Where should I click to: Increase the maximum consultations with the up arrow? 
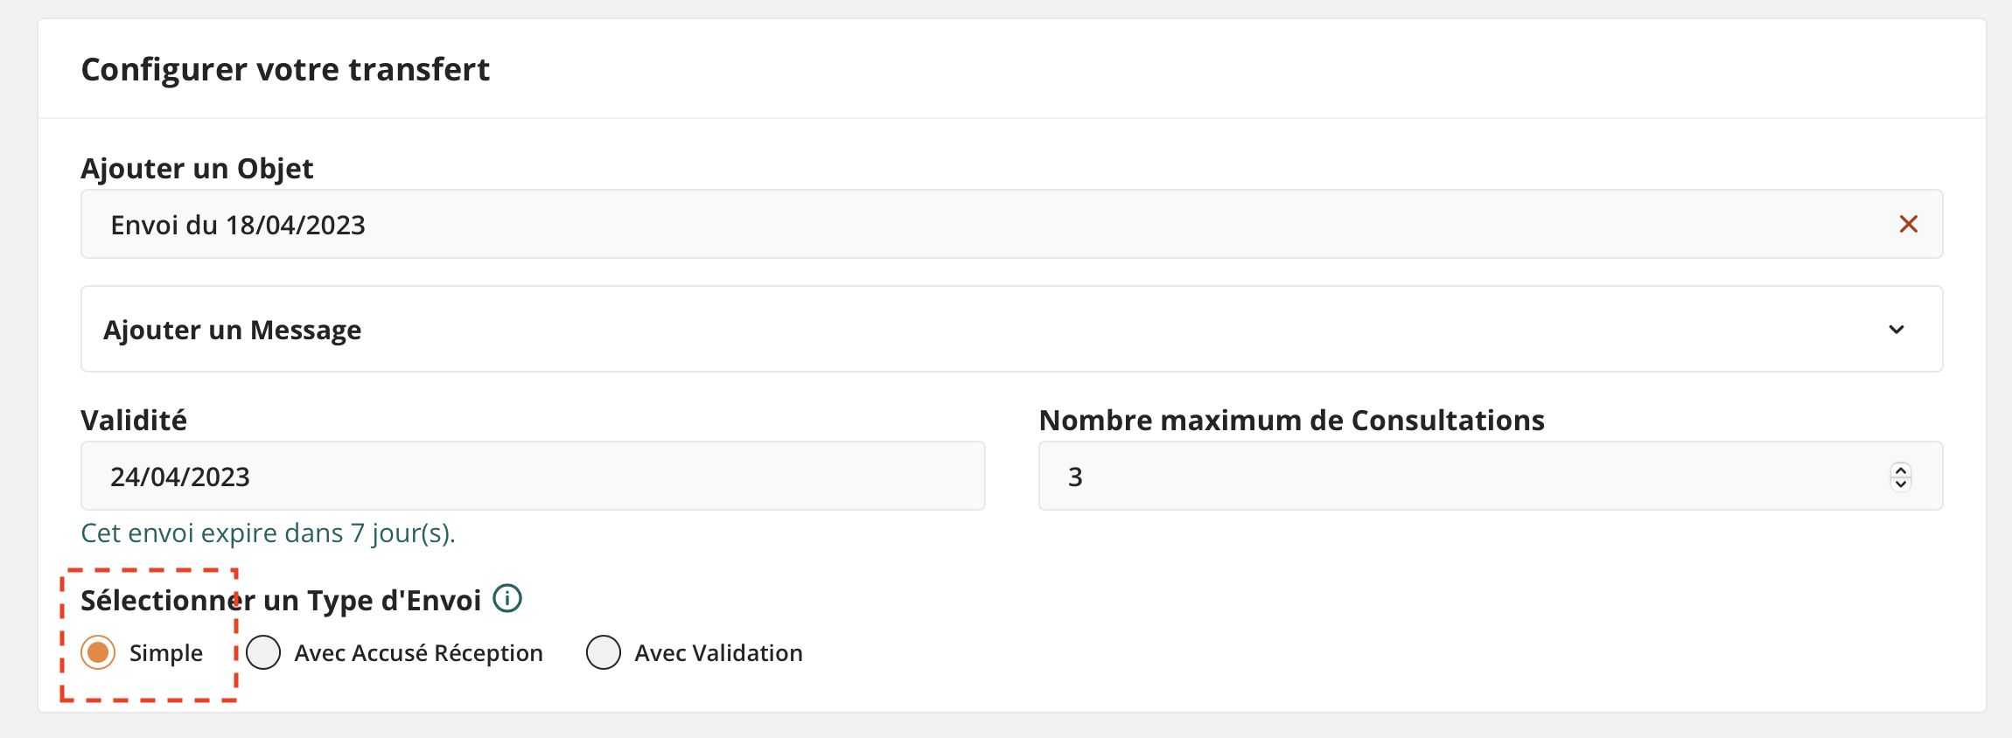point(1900,470)
